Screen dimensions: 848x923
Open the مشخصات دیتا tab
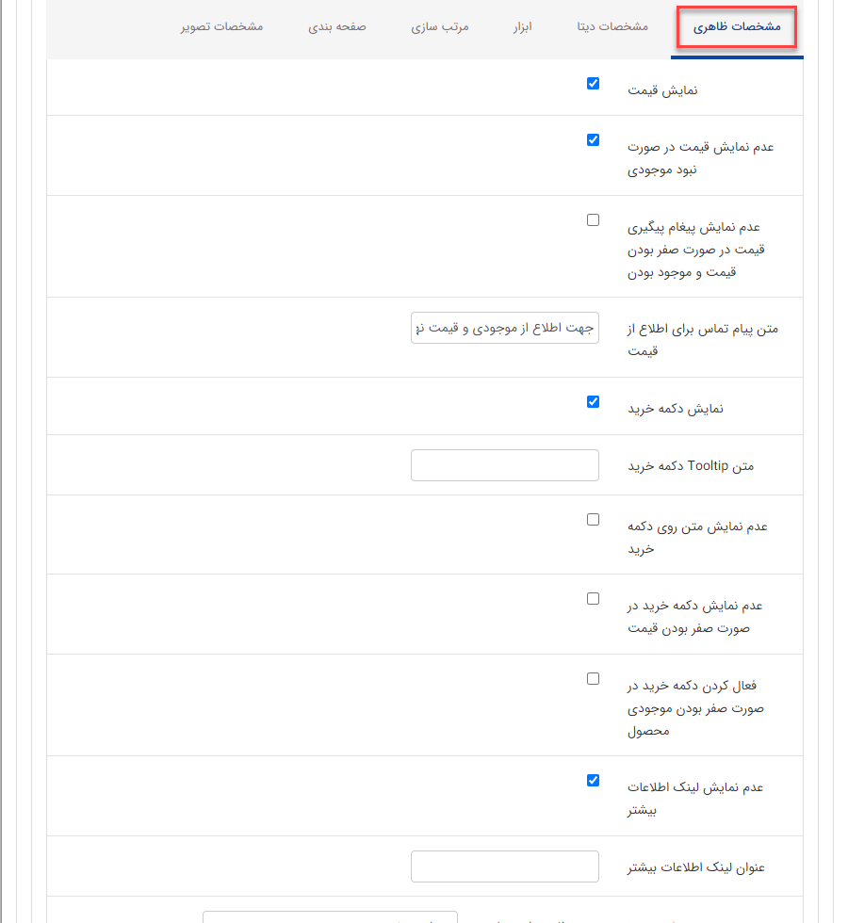coord(610,27)
